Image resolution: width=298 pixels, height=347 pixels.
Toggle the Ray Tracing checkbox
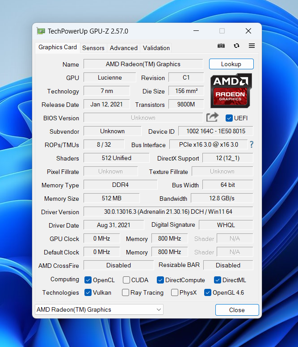(x=126, y=292)
